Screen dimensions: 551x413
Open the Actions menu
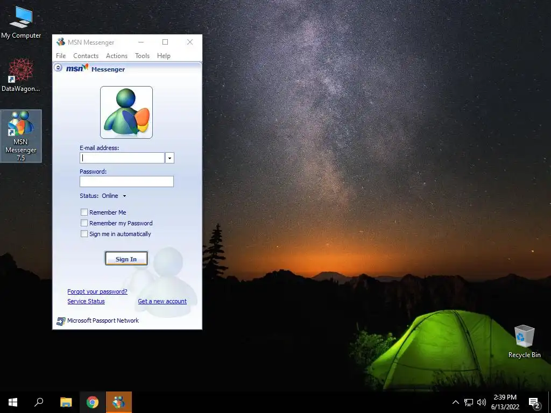(x=117, y=56)
